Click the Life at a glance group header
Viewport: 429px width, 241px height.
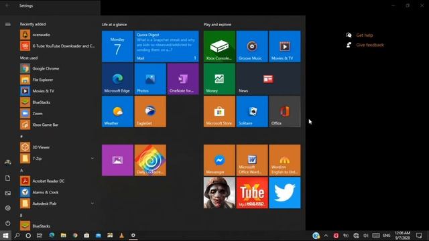tap(115, 24)
